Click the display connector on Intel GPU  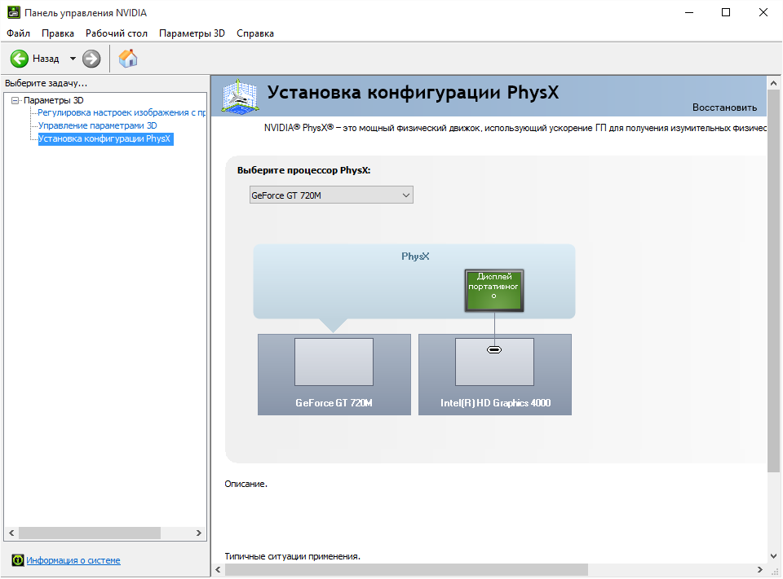pos(494,349)
